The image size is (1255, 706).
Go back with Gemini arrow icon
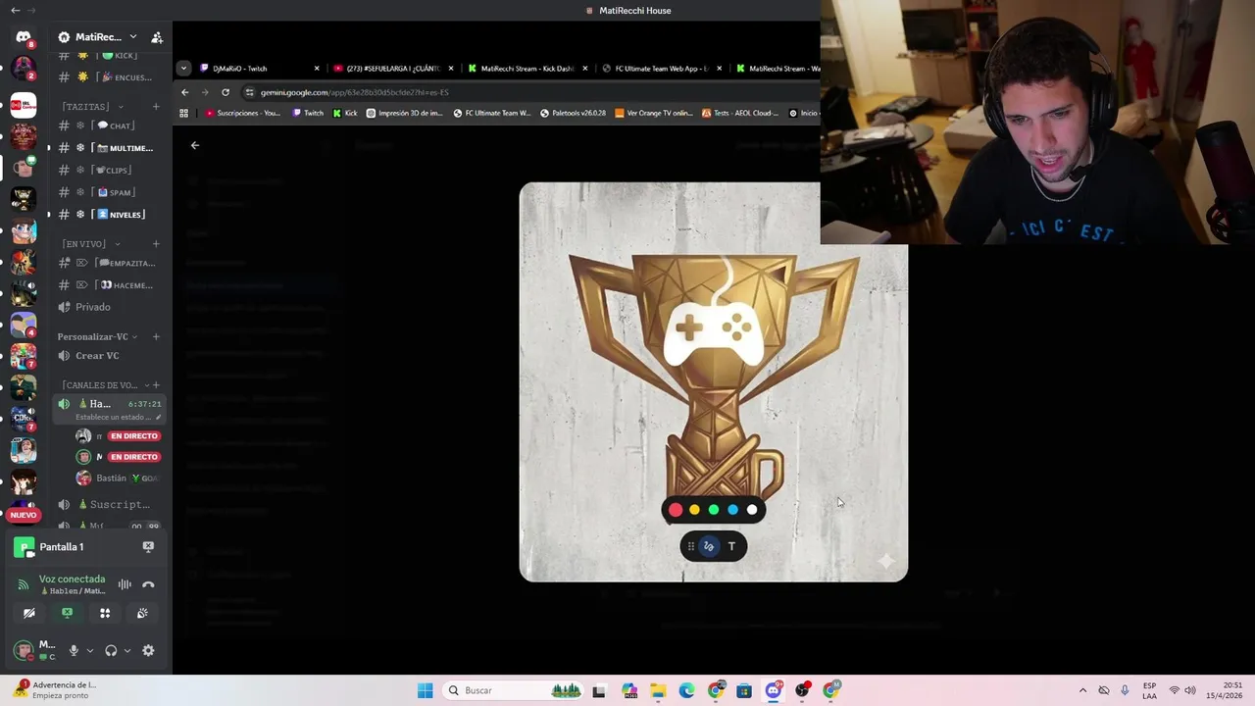tap(195, 145)
